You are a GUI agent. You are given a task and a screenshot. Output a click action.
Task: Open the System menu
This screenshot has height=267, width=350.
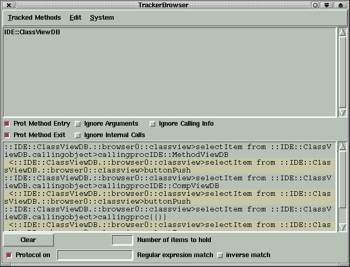102,18
